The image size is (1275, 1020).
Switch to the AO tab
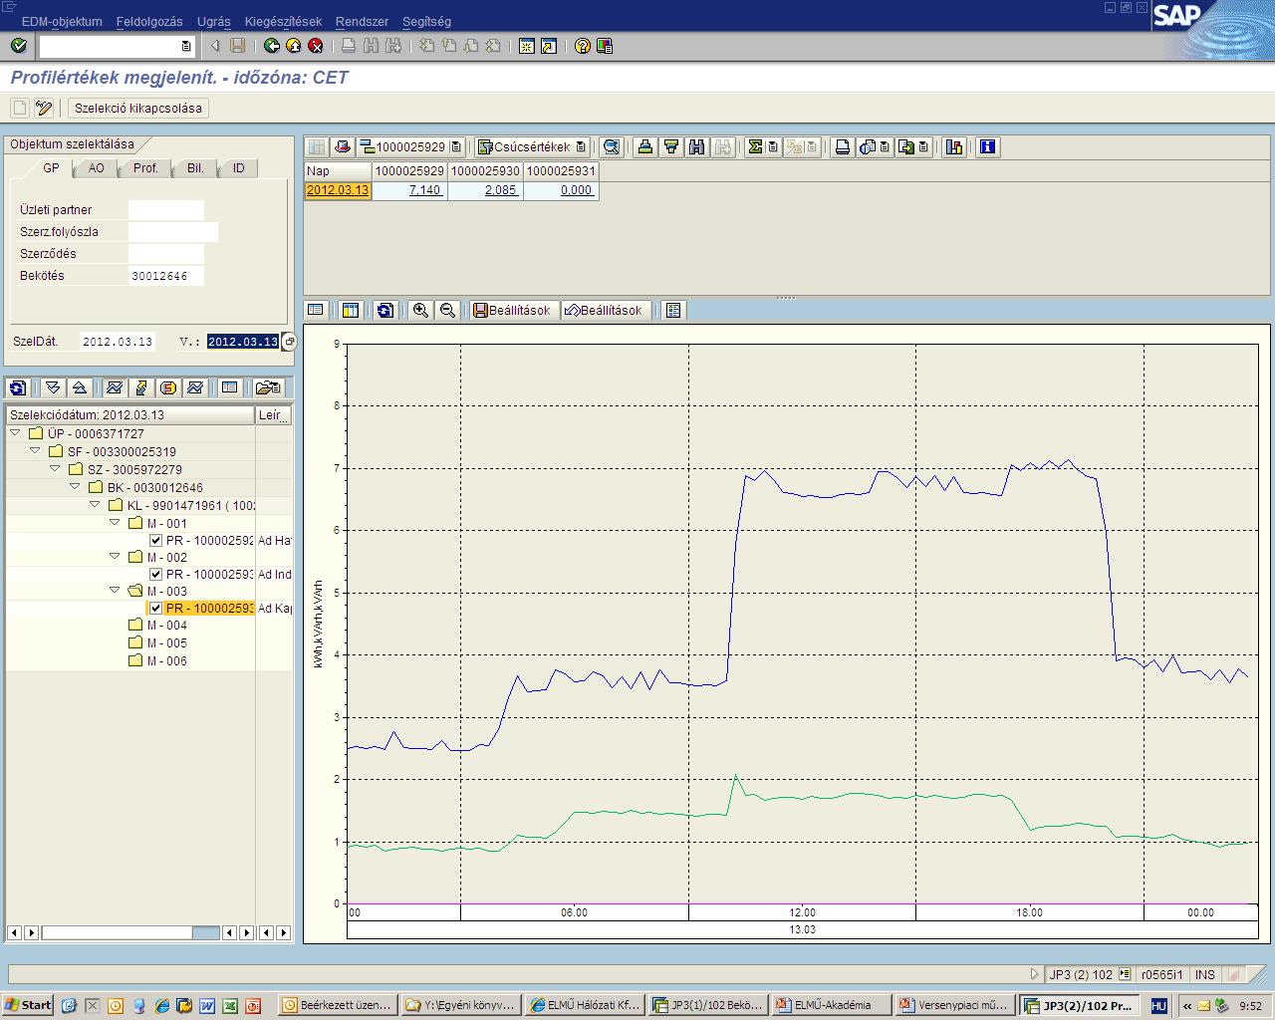click(96, 168)
